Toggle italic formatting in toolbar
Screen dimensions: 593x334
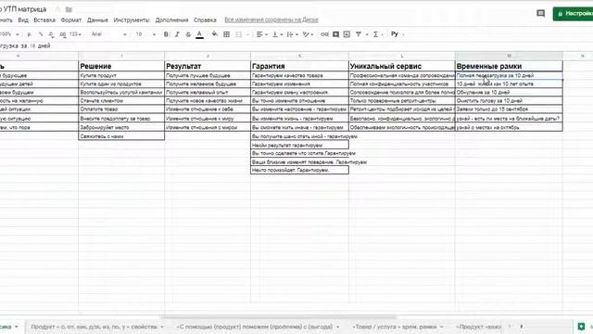pos(177,34)
